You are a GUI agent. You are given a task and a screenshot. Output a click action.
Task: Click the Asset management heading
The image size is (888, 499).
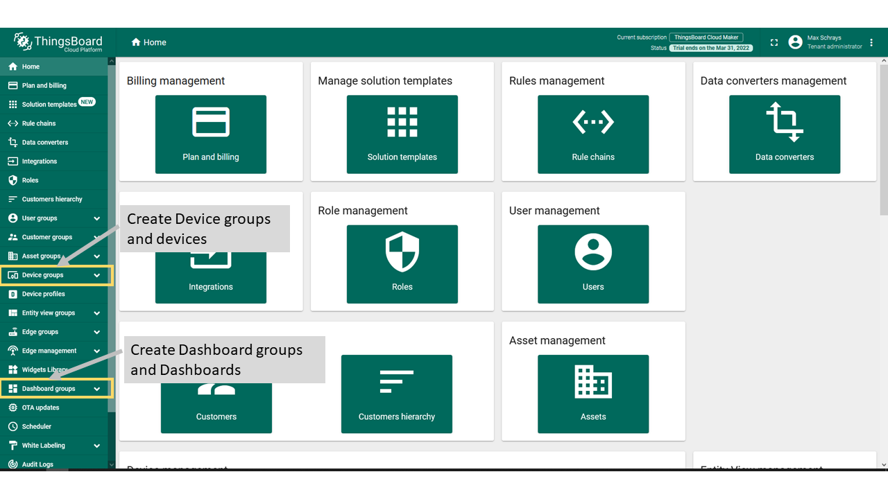[x=557, y=340]
